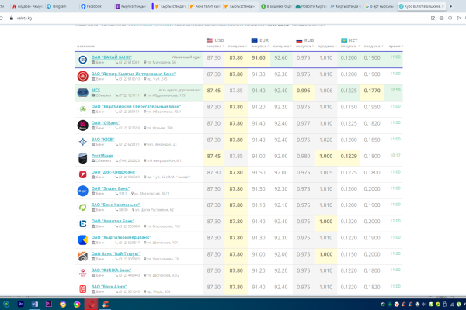This screenshot has width=466, height=310.
Task: Open the MCS exchange link
Action: (96, 90)
